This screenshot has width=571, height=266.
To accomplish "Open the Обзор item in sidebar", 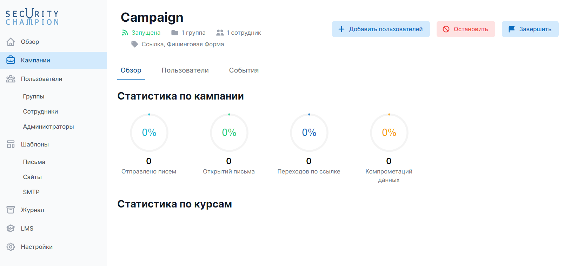I will point(53,42).
